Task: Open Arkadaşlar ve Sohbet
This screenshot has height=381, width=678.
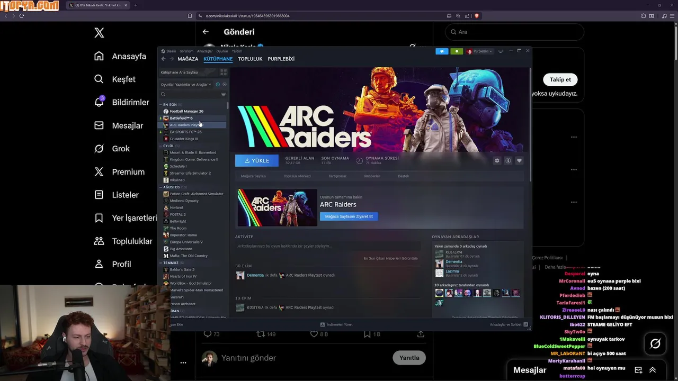Action: [x=509, y=324]
